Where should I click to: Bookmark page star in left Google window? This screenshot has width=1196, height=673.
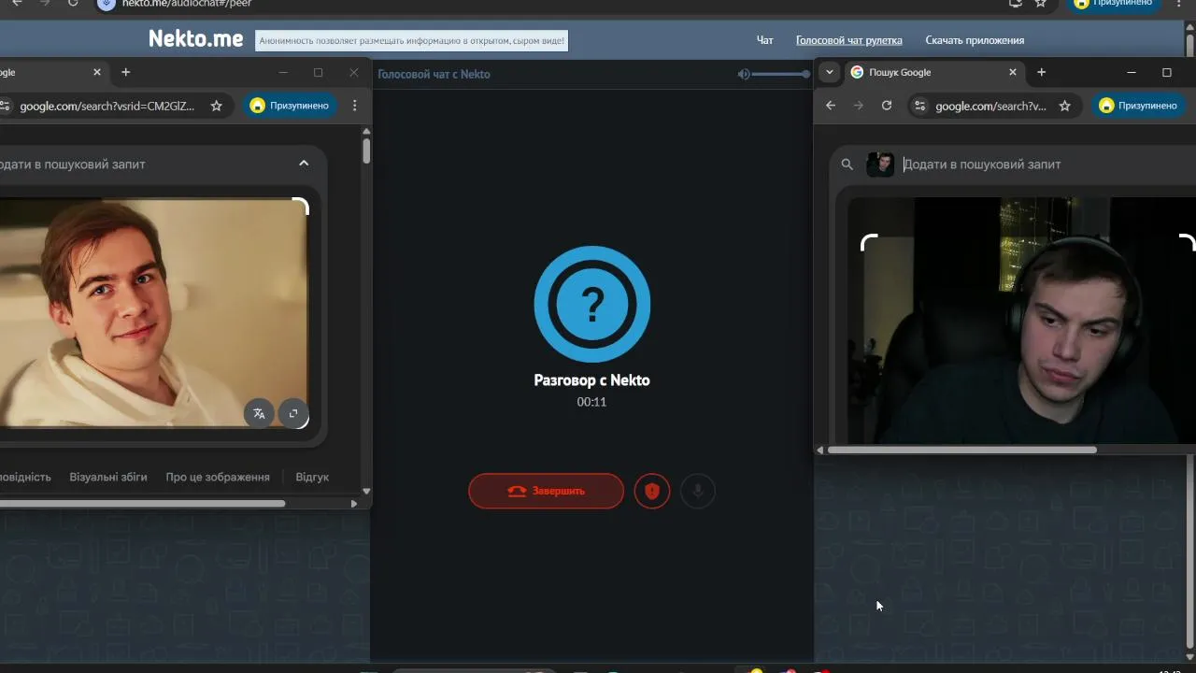217,106
